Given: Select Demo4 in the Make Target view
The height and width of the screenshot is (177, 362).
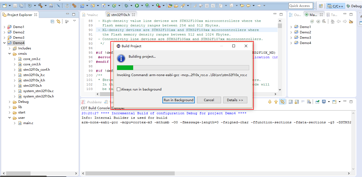Looking at the screenshot, I should click(305, 43).
